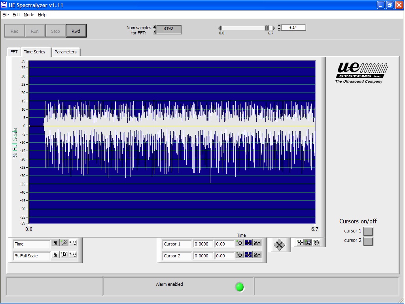Click Cursor 1 move-control crosshair icon

click(x=240, y=244)
